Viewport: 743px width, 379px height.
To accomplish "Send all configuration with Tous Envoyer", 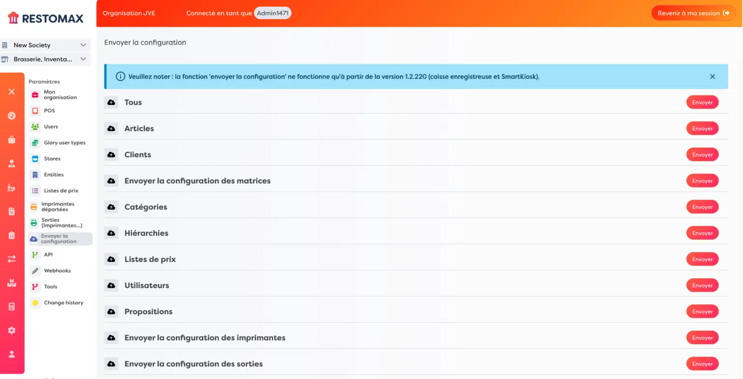I will 702,102.
